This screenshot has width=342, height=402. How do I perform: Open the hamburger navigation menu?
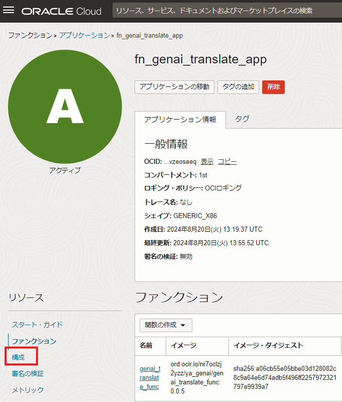9,10
